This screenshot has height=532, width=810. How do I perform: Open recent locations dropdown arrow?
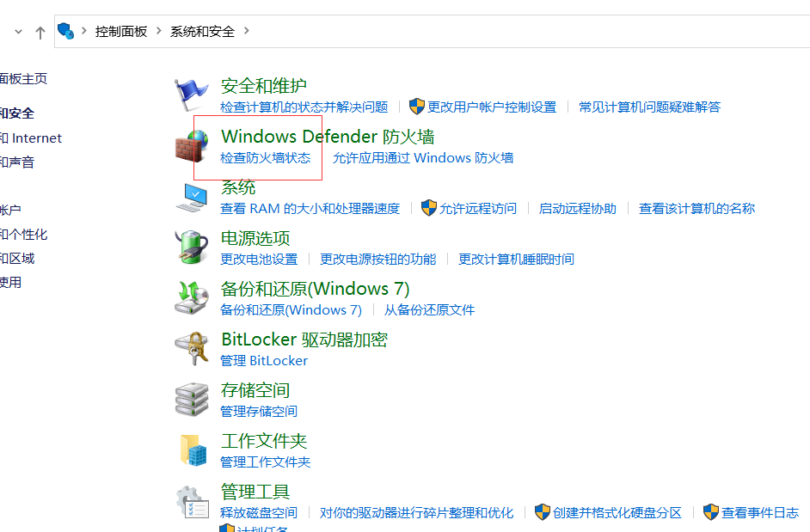pyautogui.click(x=19, y=32)
